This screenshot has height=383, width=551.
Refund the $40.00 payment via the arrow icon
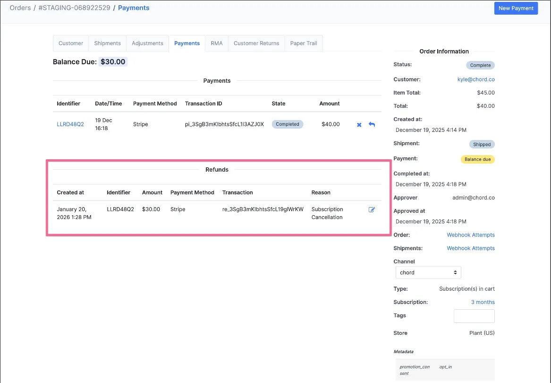pos(372,124)
